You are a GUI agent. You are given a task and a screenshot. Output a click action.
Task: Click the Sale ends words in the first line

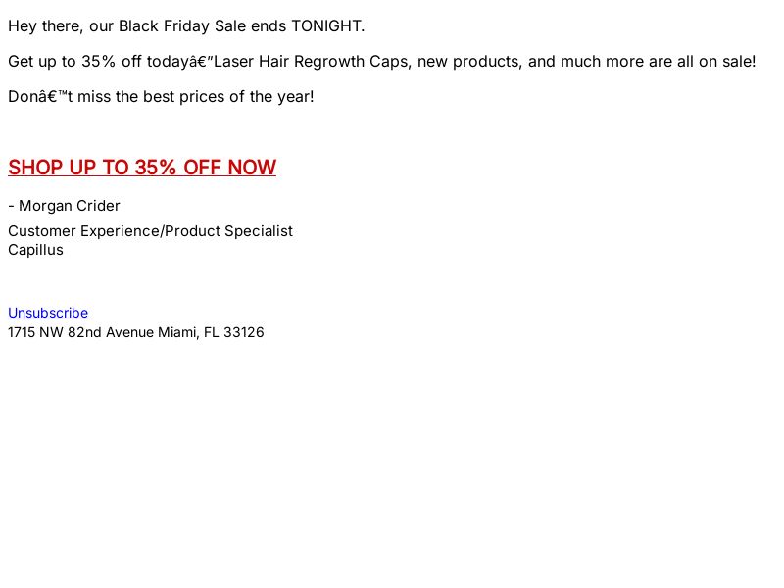click(x=251, y=26)
